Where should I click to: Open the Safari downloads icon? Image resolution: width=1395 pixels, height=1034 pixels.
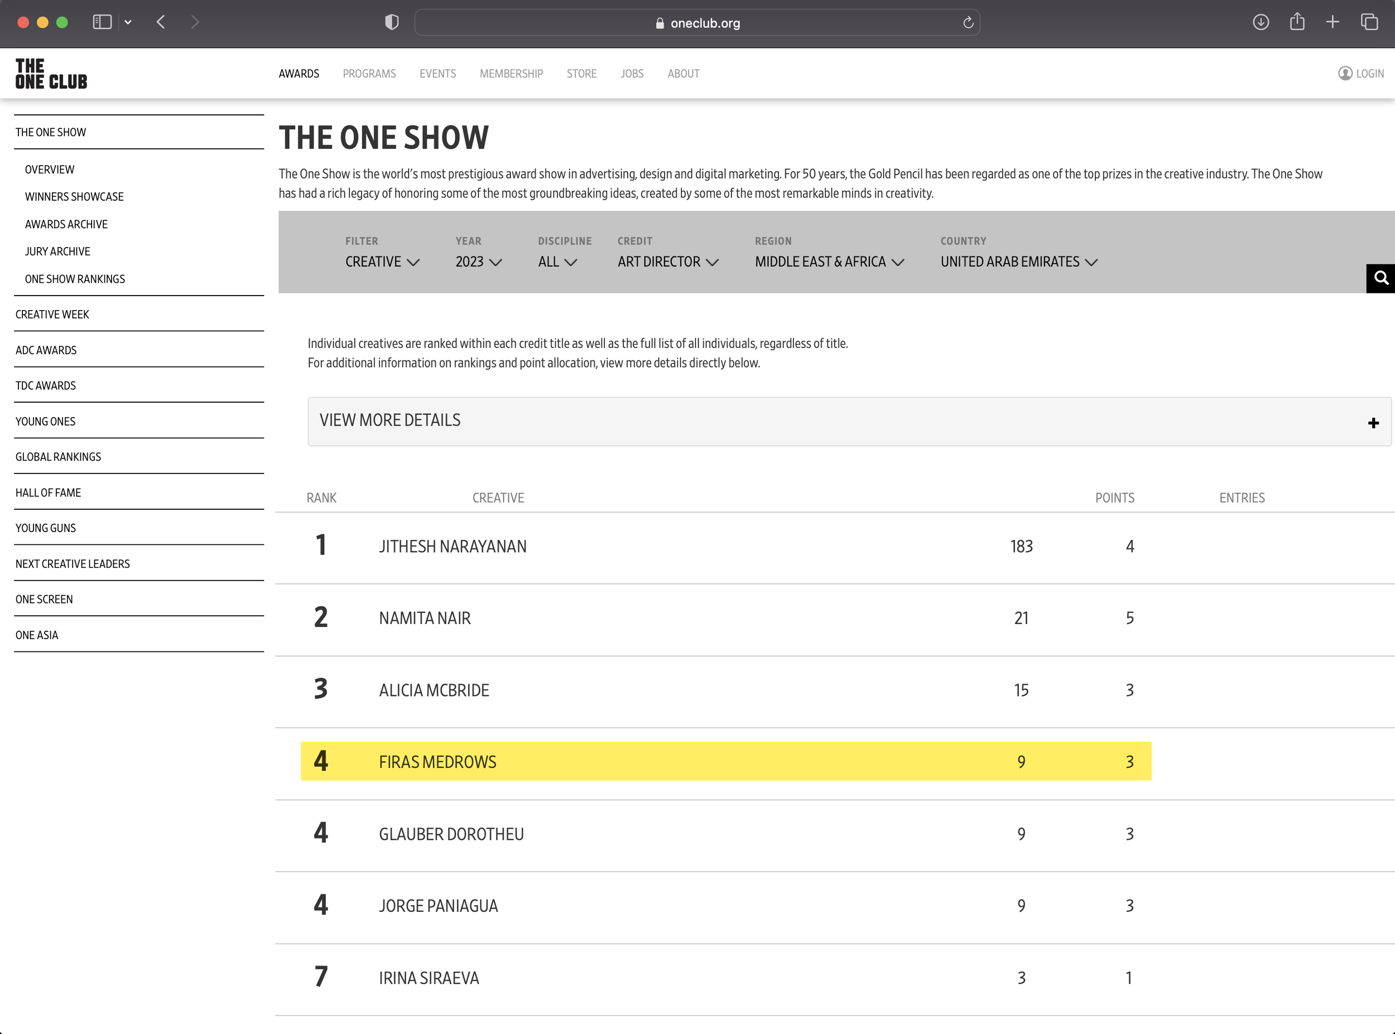click(x=1261, y=22)
